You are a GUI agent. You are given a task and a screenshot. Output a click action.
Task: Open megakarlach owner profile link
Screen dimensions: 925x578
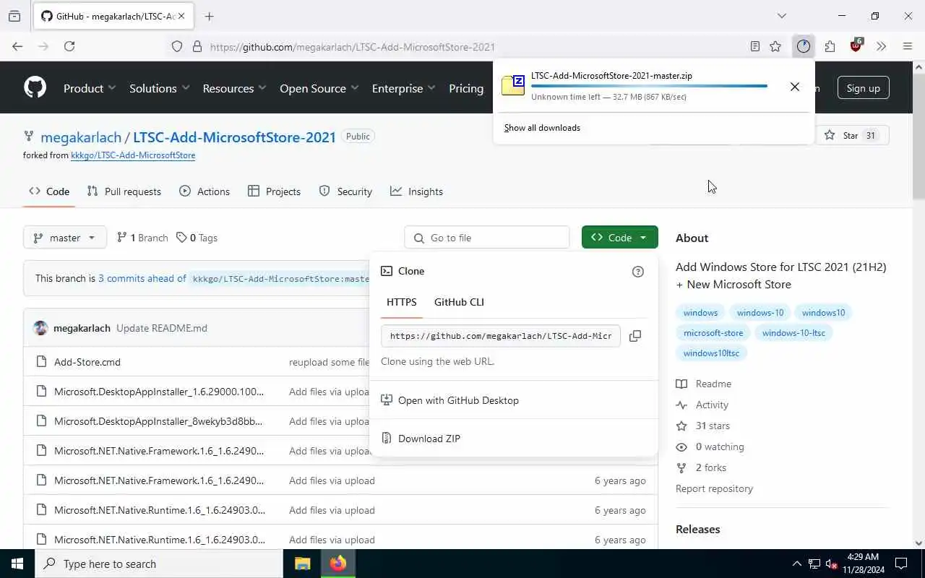point(82,137)
